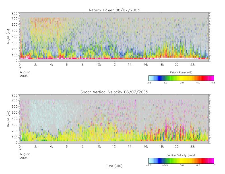
Task: Click the '10:' time tick under Vertical Velocity plot
Action: click(99, 147)
